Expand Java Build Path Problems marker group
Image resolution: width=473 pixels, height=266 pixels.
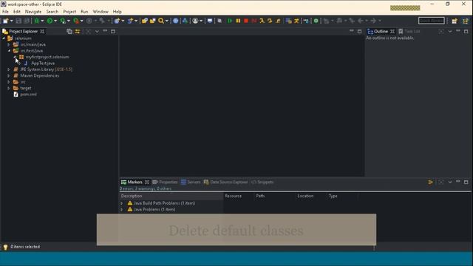click(121, 203)
